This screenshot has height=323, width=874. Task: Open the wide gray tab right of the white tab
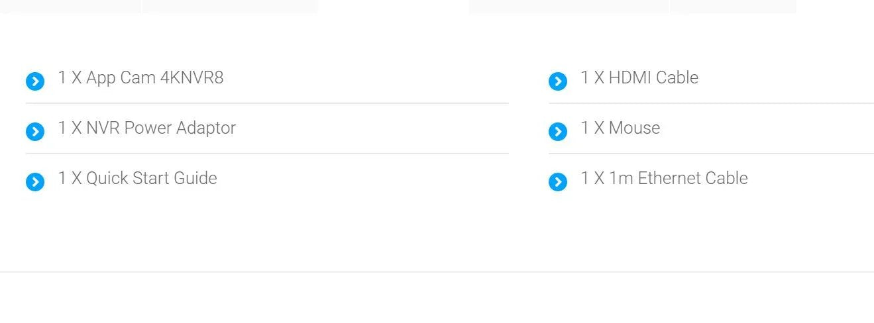coord(569,6)
